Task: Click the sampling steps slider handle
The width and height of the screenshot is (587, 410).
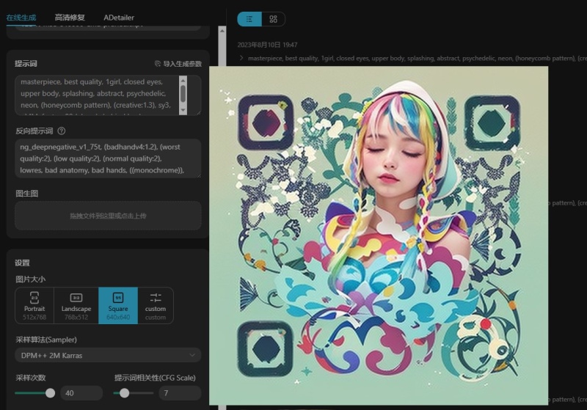Action: pyautogui.click(x=50, y=393)
